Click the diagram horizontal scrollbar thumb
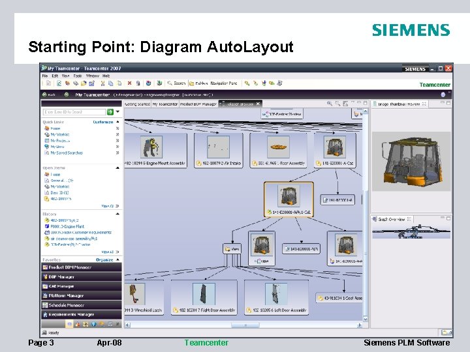 245,325
